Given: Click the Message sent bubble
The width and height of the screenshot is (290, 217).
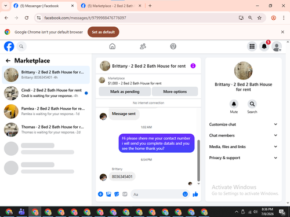Looking at the screenshot, I should click(x=124, y=114).
